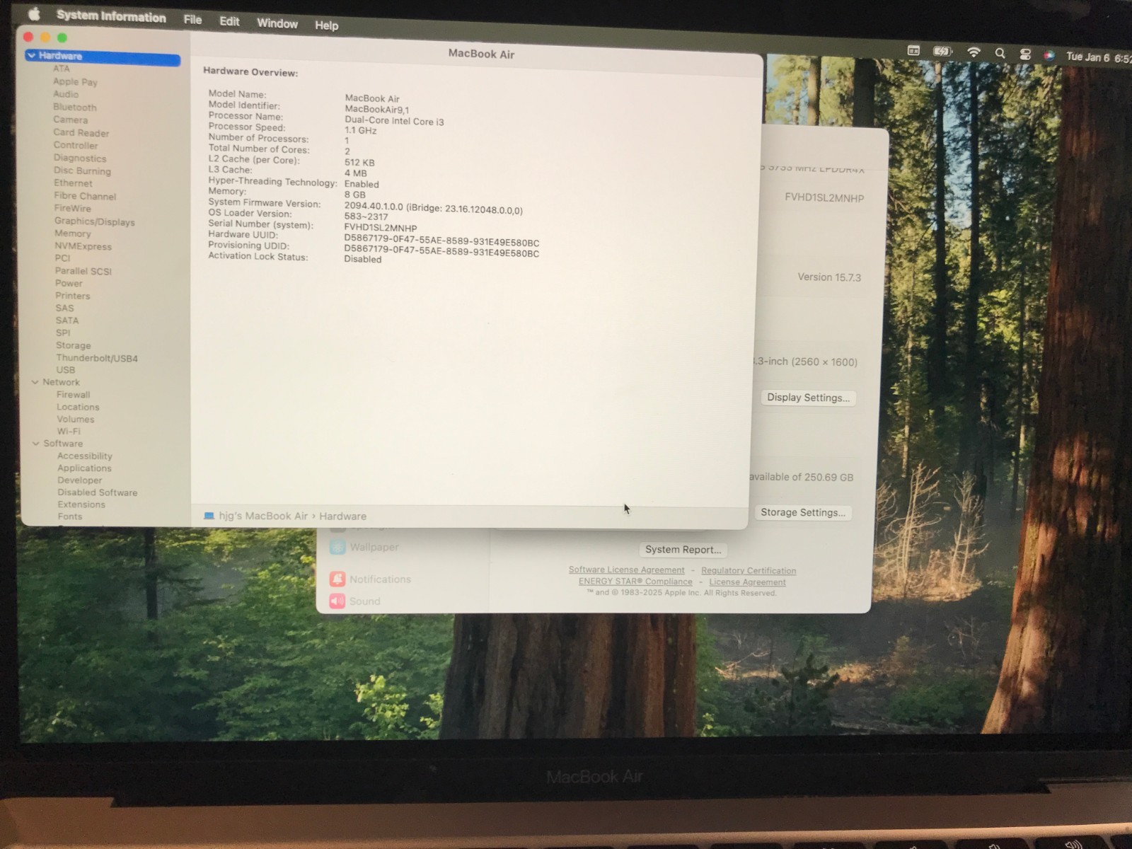Select FireWire in the sidebar
This screenshot has height=849, width=1132.
click(73, 209)
